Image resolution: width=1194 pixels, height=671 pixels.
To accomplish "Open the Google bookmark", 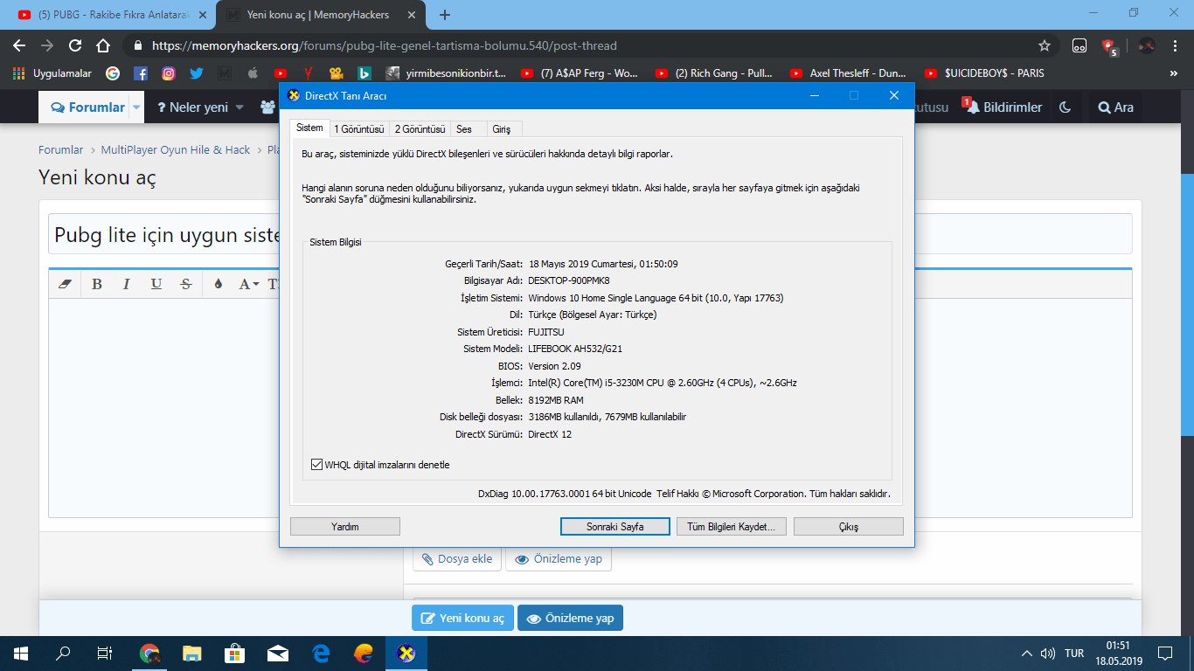I will point(113,73).
